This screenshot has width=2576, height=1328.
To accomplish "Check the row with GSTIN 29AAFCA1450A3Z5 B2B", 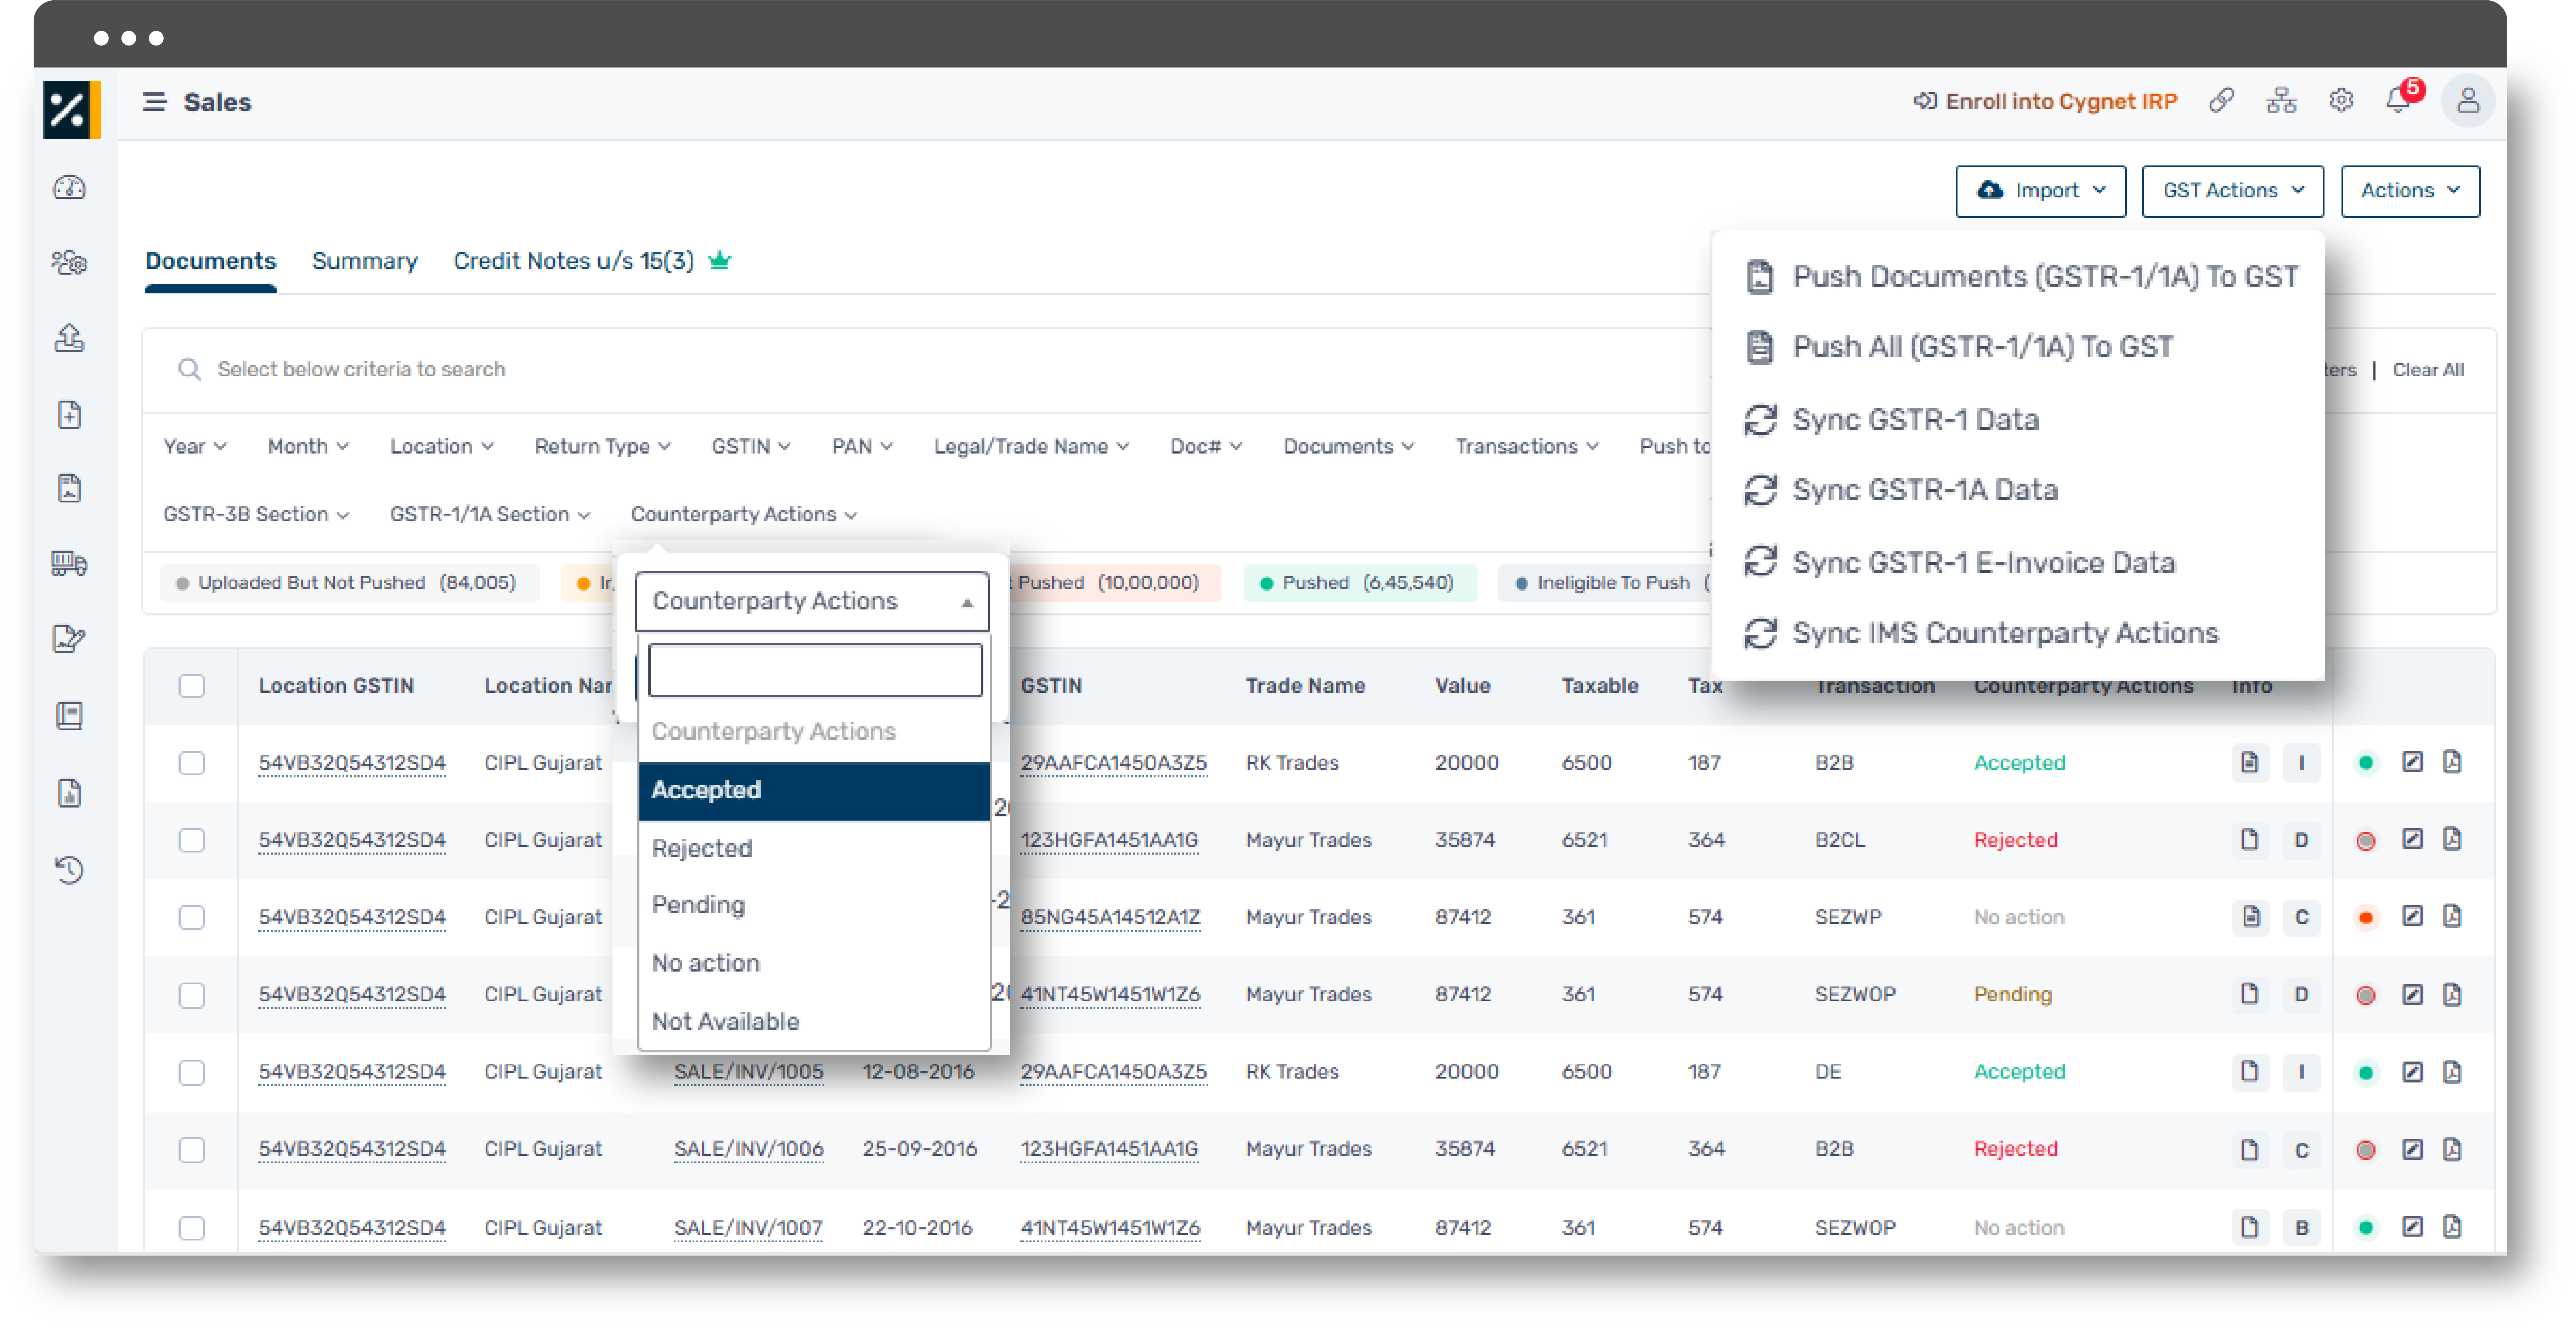I will pyautogui.click(x=192, y=762).
